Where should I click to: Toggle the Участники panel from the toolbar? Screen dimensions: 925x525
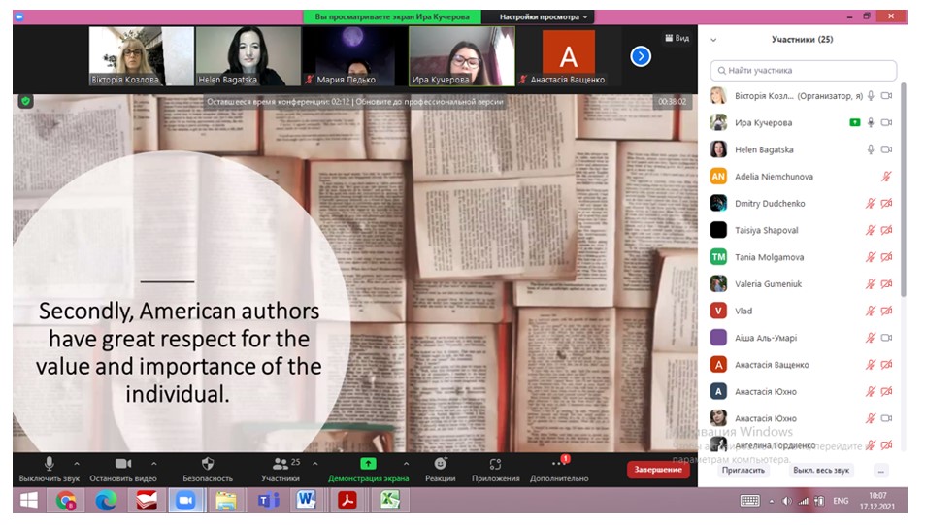pos(281,464)
